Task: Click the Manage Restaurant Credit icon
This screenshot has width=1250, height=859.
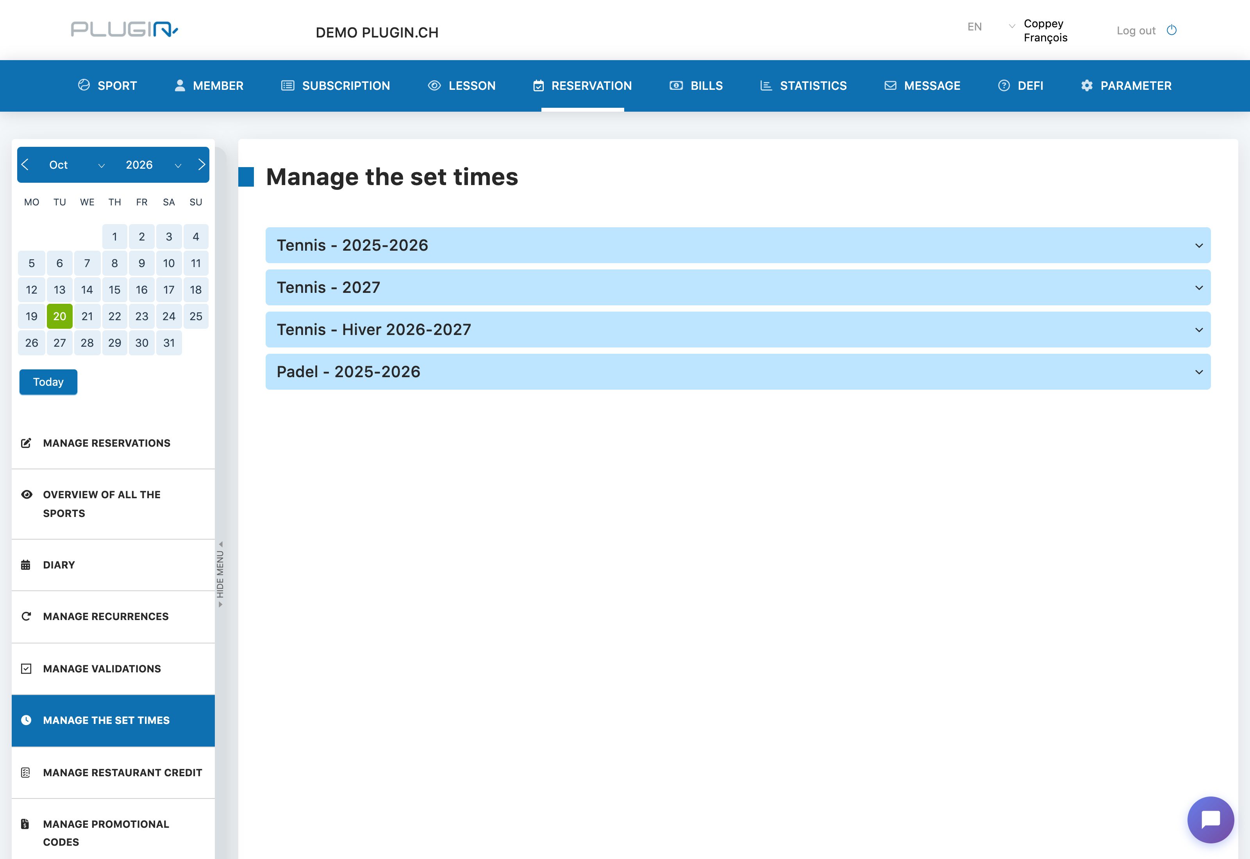Action: click(26, 772)
